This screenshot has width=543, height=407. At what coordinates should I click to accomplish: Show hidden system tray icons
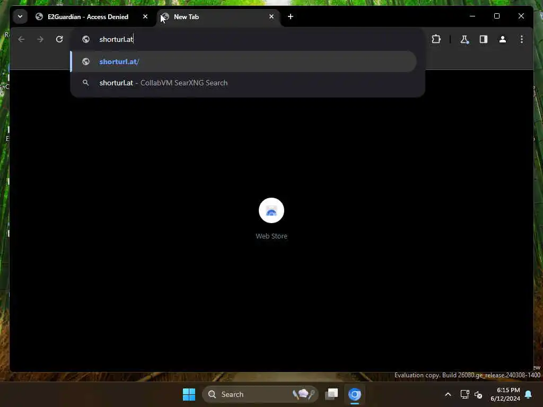click(x=448, y=394)
